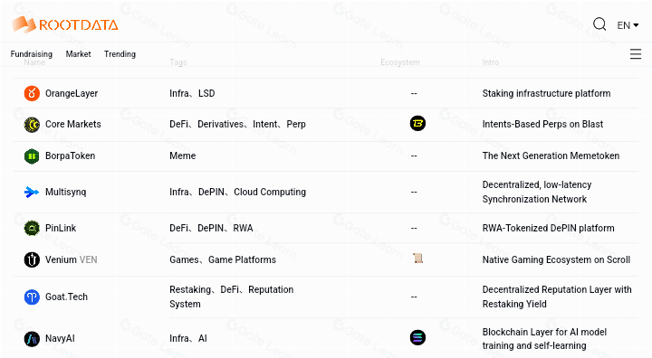Click 'Intents-Based Perps on Blast' intro
This screenshot has height=358, width=652.
(542, 124)
